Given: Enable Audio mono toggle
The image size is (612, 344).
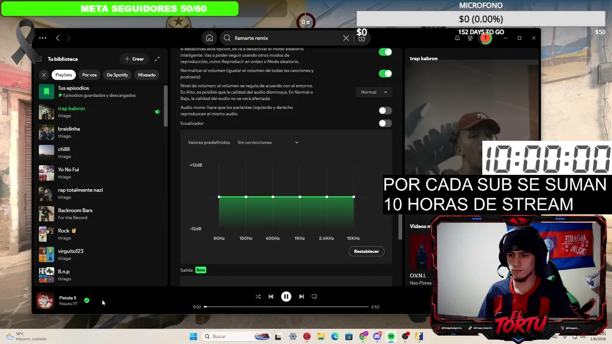Looking at the screenshot, I should point(385,111).
